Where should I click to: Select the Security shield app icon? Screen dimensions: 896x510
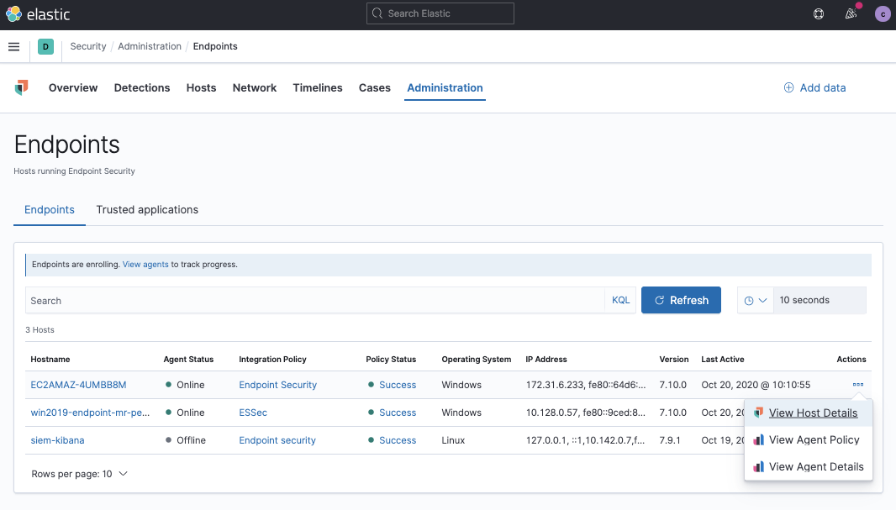click(21, 87)
